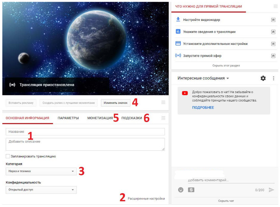Image resolution: width=280 pixels, height=207 pixels.
Task: Open the Монетизация tab
Action: (x=100, y=118)
